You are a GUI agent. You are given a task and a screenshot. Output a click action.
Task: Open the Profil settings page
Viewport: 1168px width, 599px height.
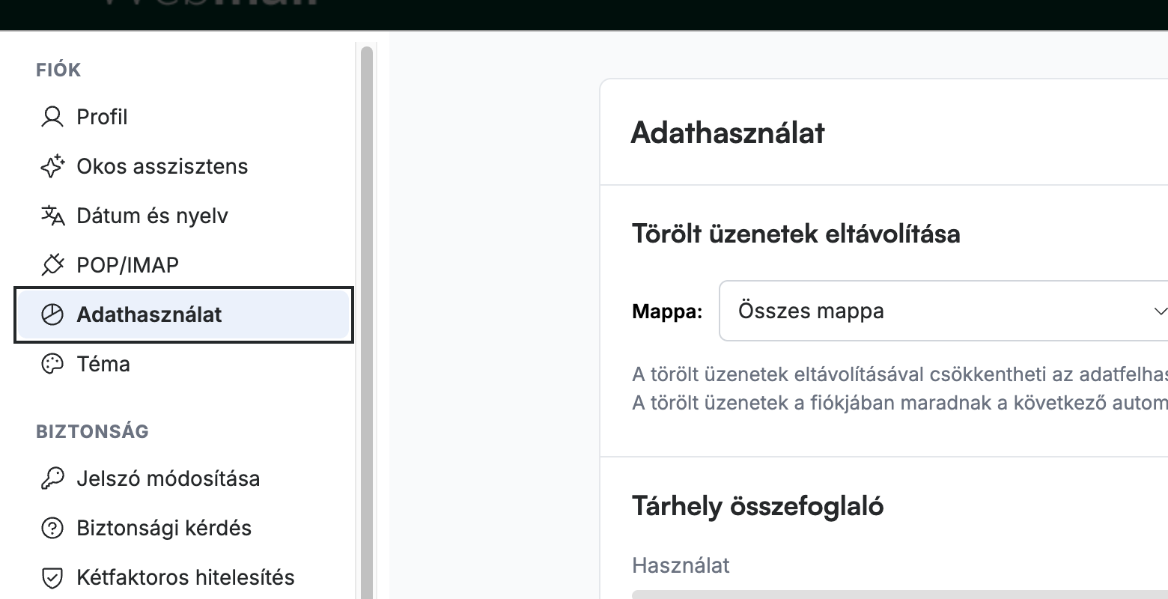(x=183, y=117)
